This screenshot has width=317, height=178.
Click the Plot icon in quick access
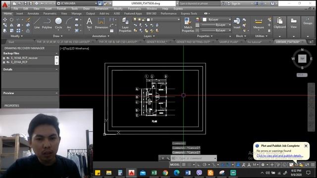point(36,3)
